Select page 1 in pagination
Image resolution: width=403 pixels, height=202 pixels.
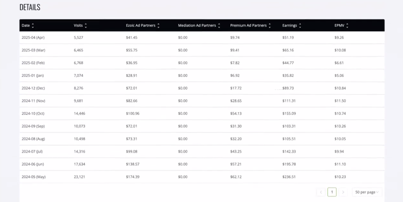(332, 192)
